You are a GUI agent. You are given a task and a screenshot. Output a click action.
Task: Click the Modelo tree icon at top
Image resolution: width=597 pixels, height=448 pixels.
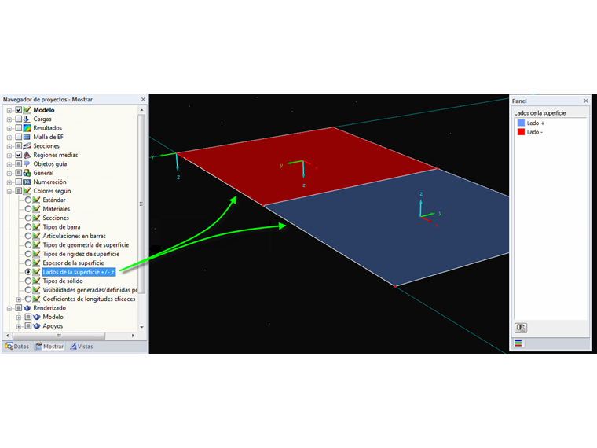pos(27,110)
